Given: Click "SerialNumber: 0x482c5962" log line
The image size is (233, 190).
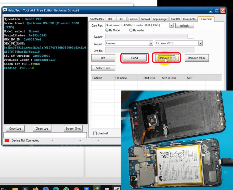Looking at the screenshot, I should (25, 35).
